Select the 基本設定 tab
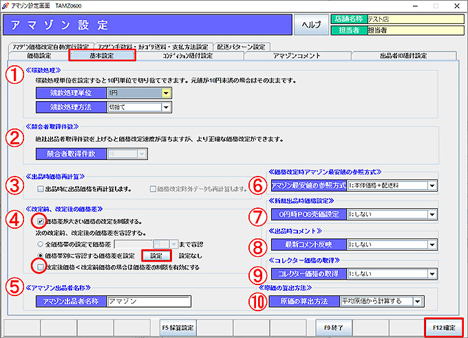The height and width of the screenshot is (338, 468). tap(102, 56)
